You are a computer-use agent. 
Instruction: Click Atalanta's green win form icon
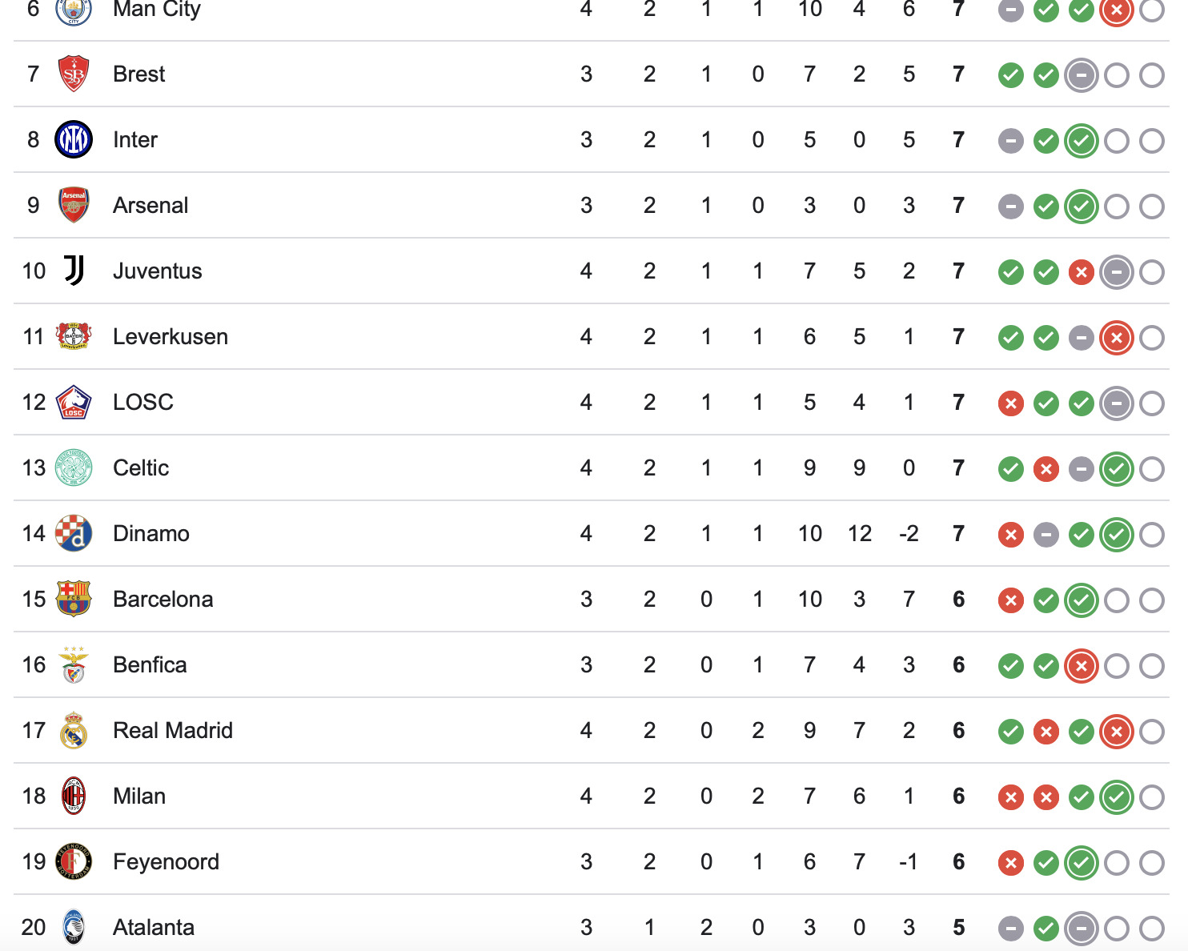tap(1046, 929)
